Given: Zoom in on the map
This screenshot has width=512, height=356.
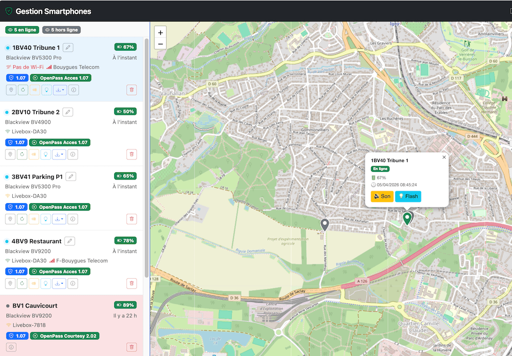Looking at the screenshot, I should click(x=161, y=33).
